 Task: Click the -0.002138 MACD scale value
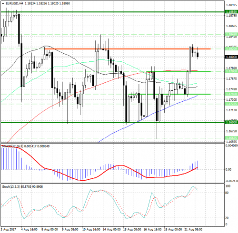(232, 181)
